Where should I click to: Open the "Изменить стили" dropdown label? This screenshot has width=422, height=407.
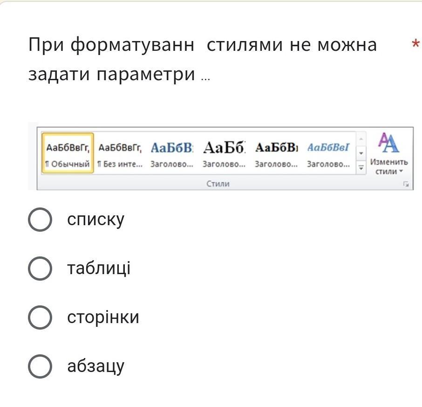[389, 167]
